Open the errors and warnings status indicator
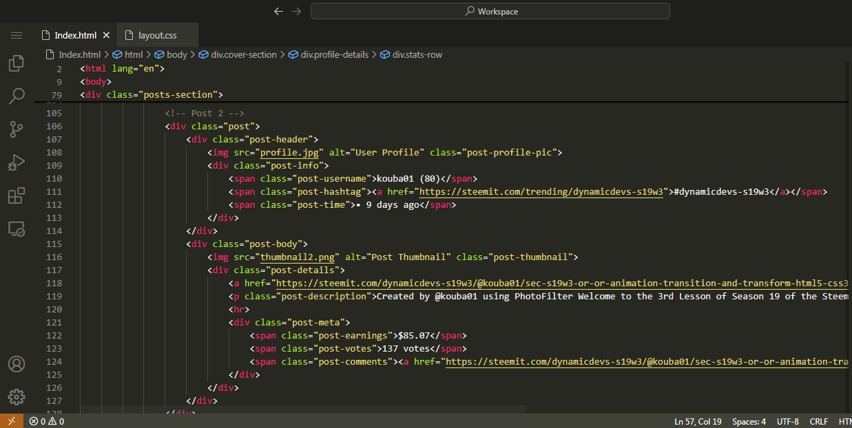852x428 pixels. (x=47, y=421)
